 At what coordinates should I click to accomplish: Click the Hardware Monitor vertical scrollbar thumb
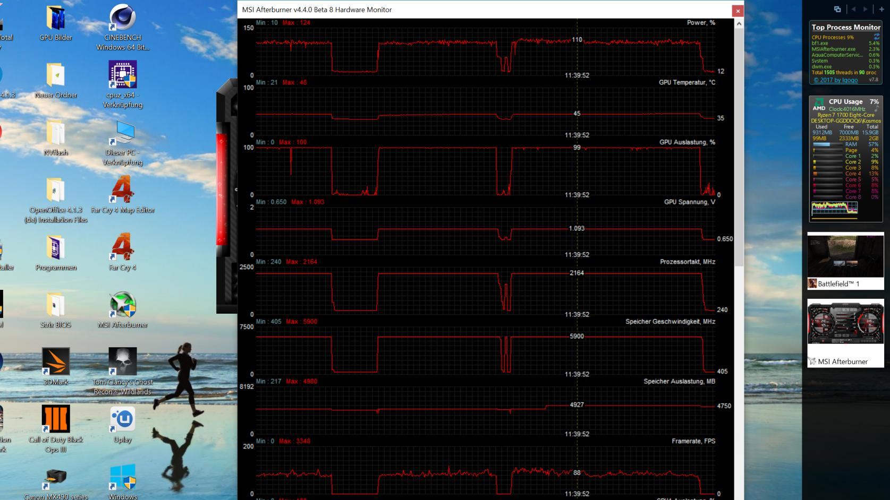pyautogui.click(x=739, y=147)
